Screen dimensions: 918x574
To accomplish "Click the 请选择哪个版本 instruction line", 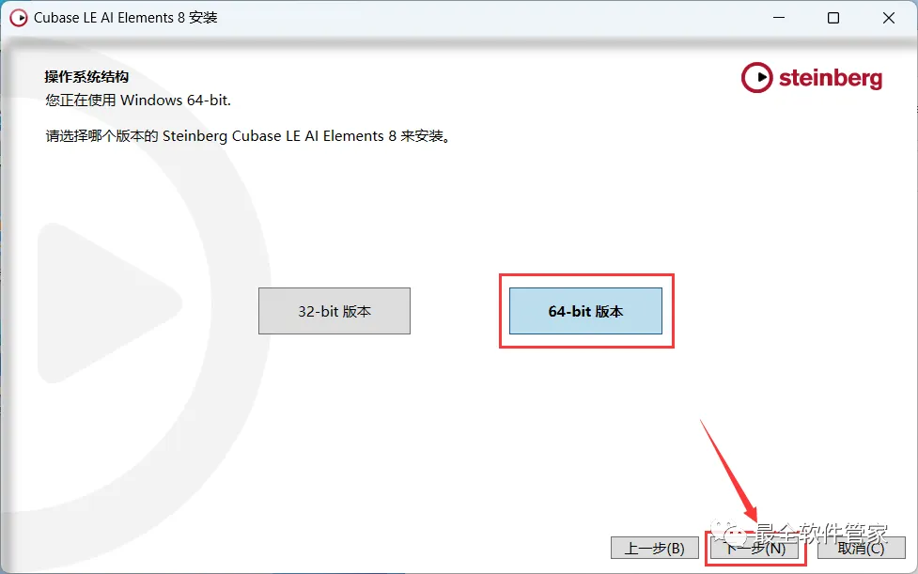I will (x=248, y=135).
